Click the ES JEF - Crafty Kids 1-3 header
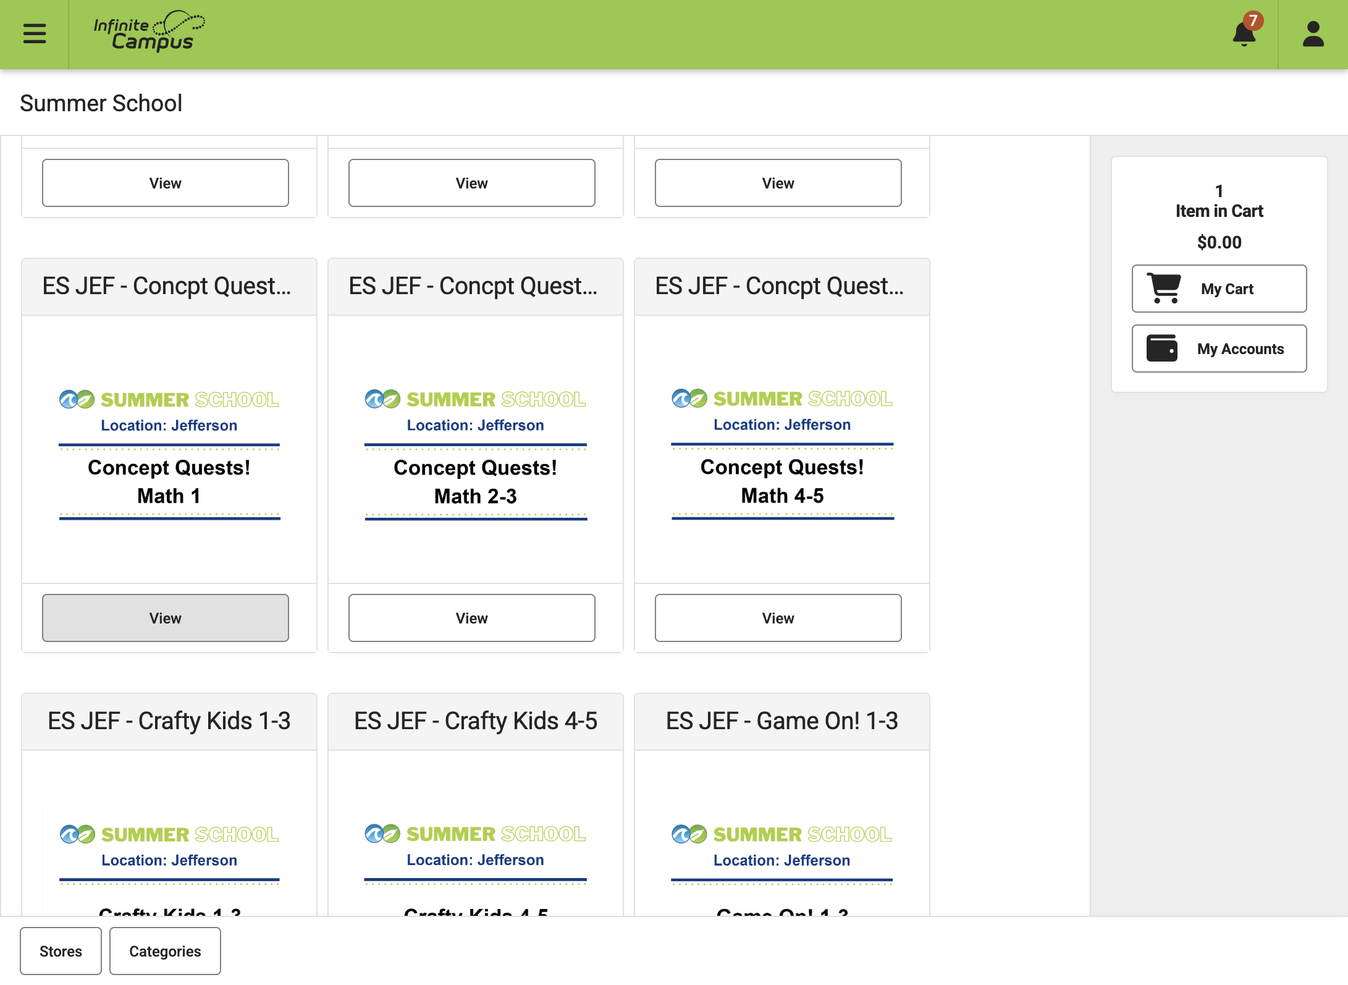This screenshot has width=1348, height=985. point(169,721)
